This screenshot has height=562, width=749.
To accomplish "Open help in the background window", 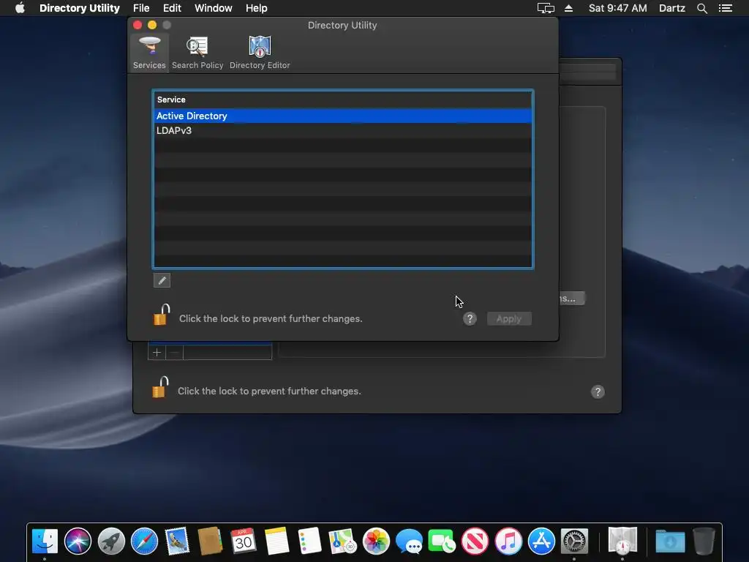I will click(x=598, y=392).
